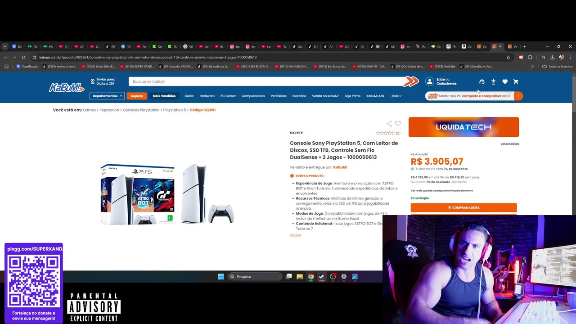Click the Windows taskbar Pesquisar search box
Viewport: 576px width, 324px height.
point(255,276)
